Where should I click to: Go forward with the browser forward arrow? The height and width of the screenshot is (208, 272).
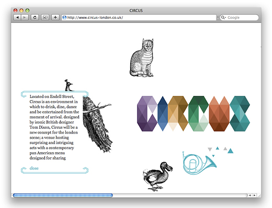25,17
